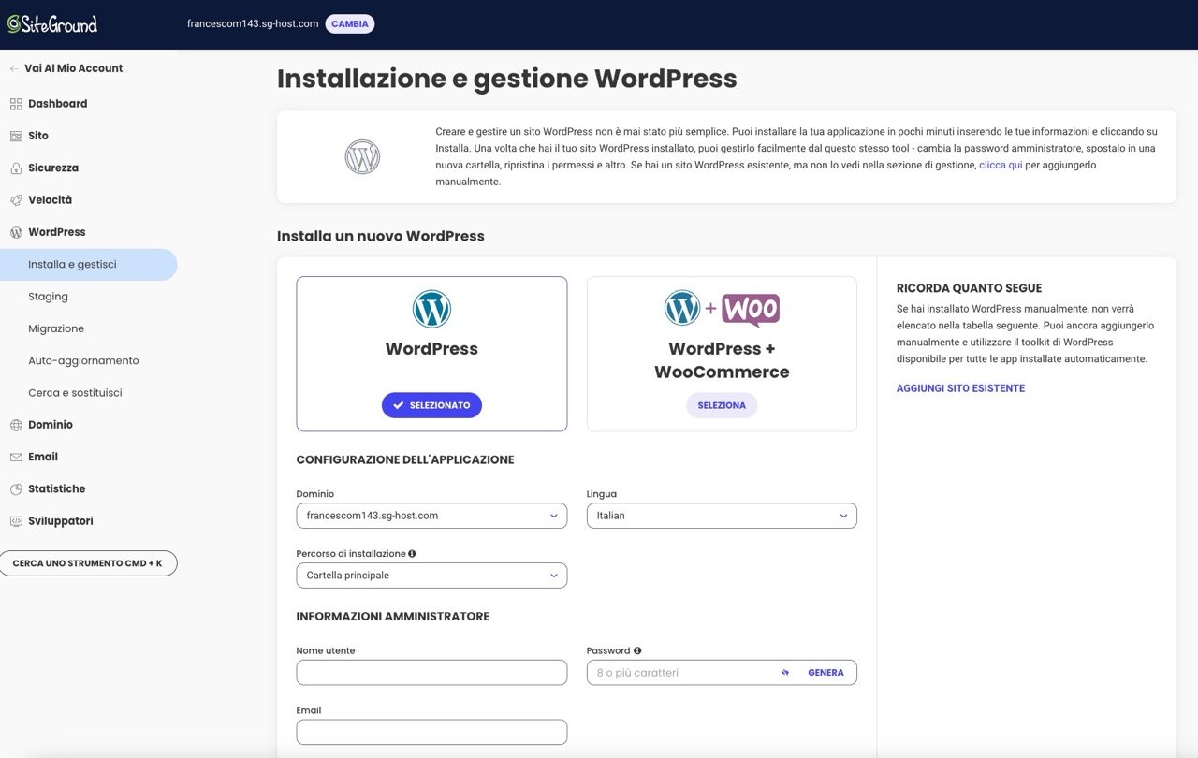Viewport: 1198px width, 758px height.
Task: Click the info icon next to Percorso di installazione
Action: [x=412, y=553]
